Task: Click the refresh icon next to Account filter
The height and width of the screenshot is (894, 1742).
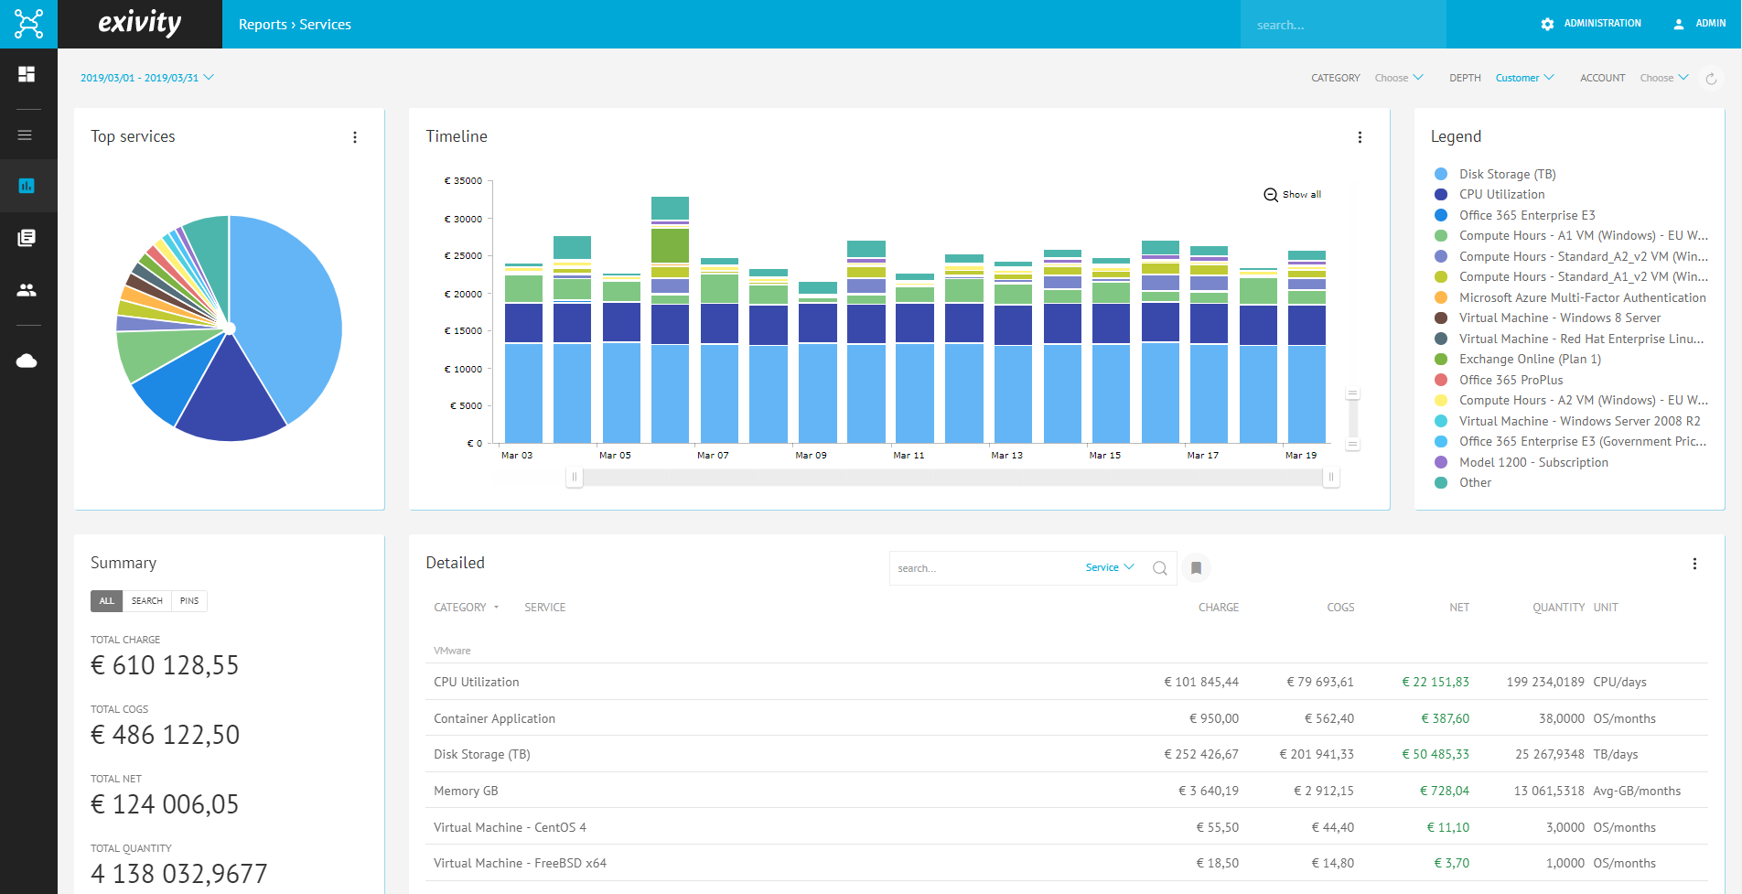Action: coord(1711,79)
